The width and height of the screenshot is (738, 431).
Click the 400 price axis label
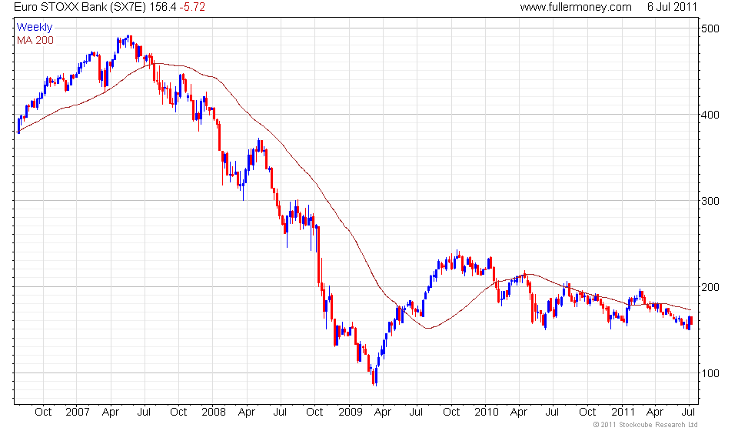click(710, 115)
